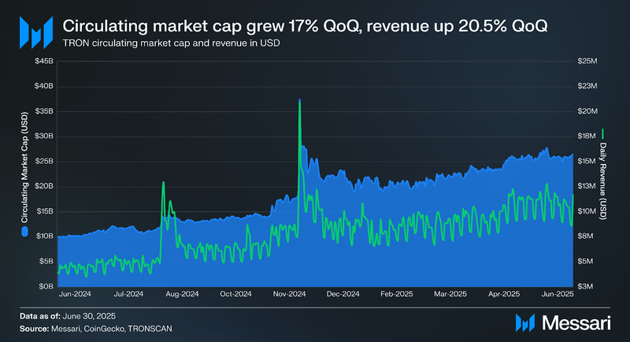630x342 pixels.
Task: Select the Jun-2024 x-axis label
Action: (x=75, y=294)
